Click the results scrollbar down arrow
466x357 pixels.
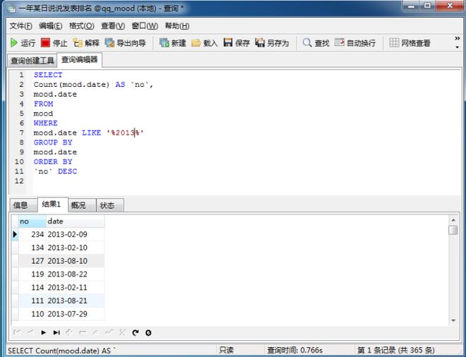click(453, 320)
